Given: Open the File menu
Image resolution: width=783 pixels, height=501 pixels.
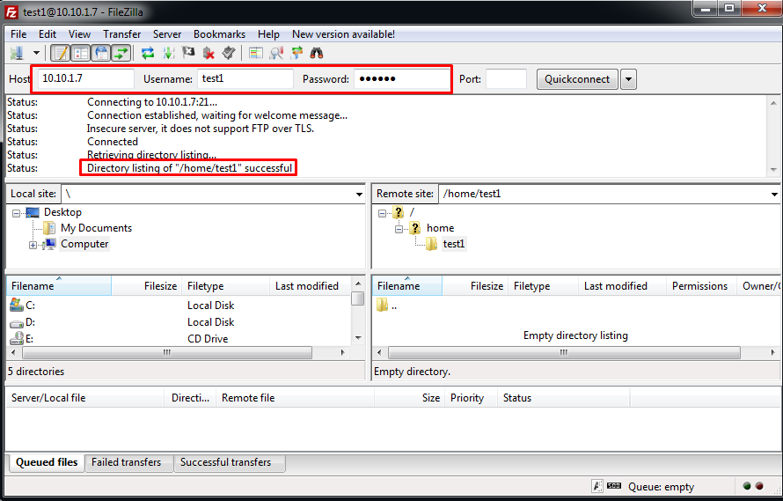Looking at the screenshot, I should pos(18,34).
